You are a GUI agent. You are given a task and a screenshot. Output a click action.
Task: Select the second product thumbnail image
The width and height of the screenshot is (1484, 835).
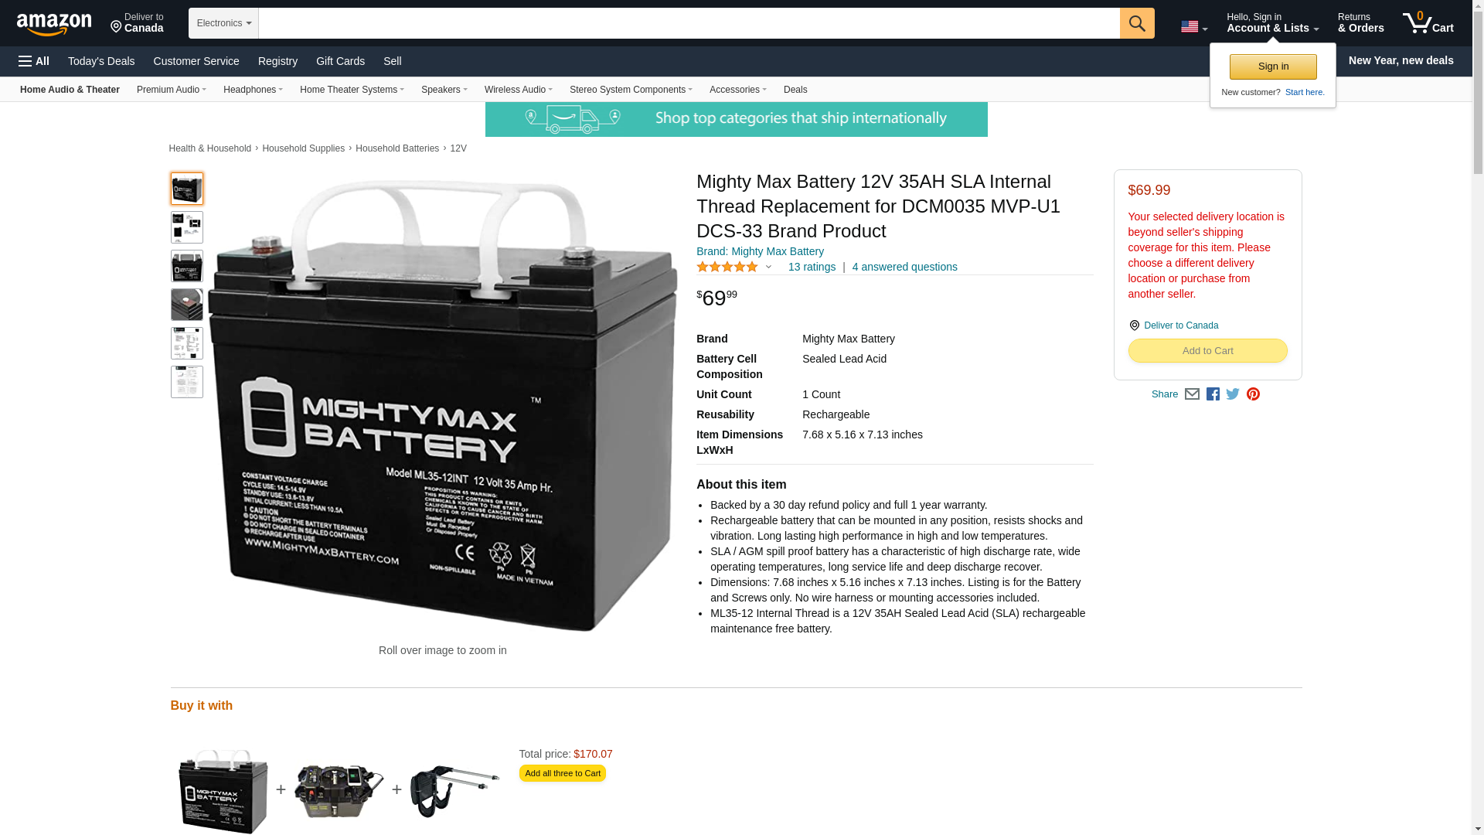187,227
